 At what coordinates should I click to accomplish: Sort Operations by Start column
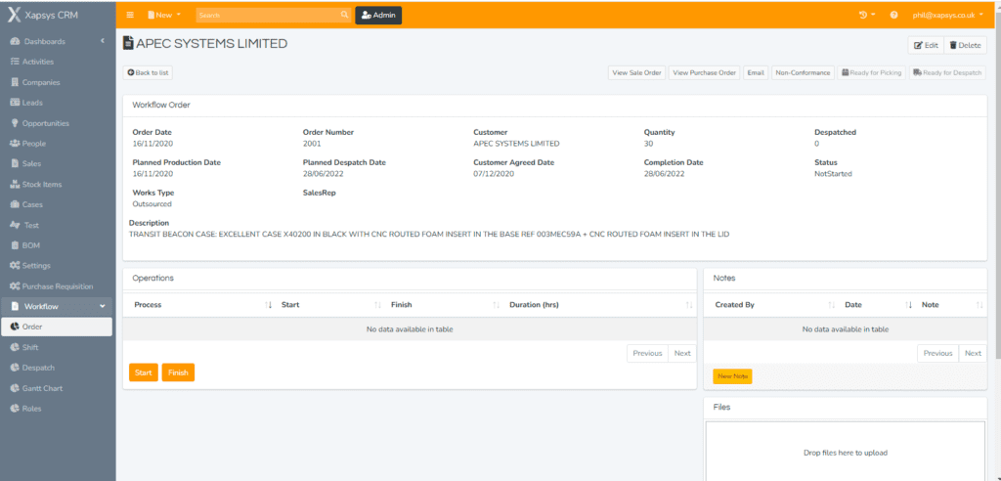[331, 305]
